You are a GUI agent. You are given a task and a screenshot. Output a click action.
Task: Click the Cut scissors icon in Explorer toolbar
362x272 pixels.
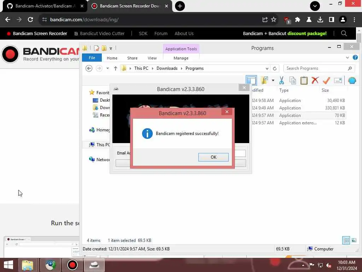(281, 80)
